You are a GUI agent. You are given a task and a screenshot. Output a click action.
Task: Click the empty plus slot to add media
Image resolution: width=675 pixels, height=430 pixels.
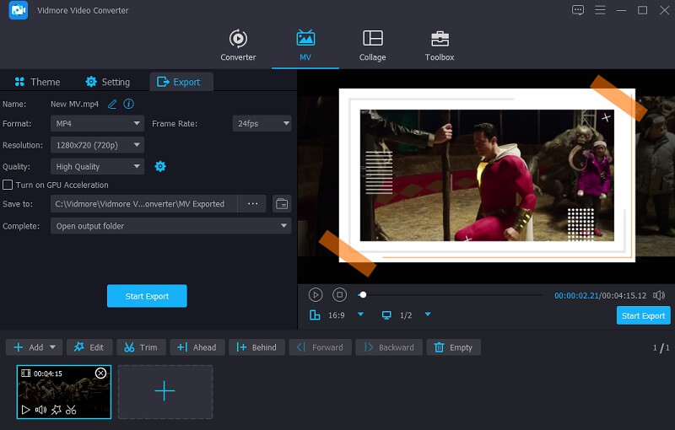point(165,391)
